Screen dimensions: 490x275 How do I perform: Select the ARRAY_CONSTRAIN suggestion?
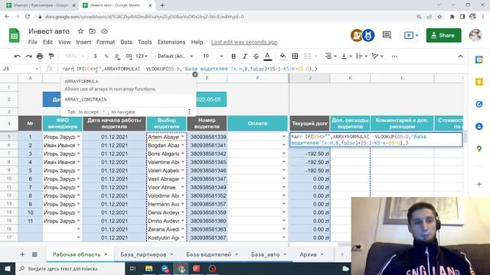[129, 99]
